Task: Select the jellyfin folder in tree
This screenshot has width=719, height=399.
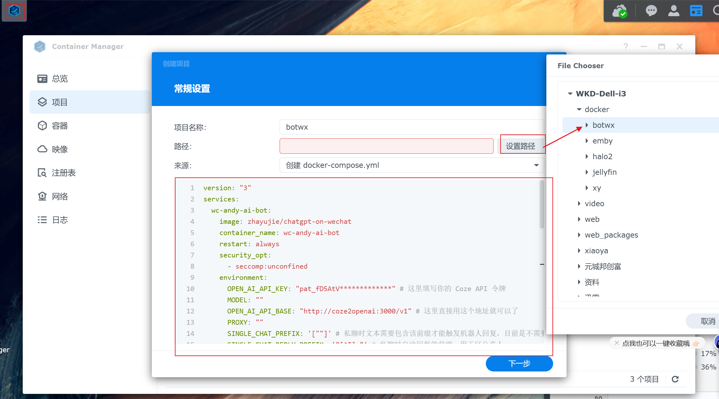Action: (604, 172)
